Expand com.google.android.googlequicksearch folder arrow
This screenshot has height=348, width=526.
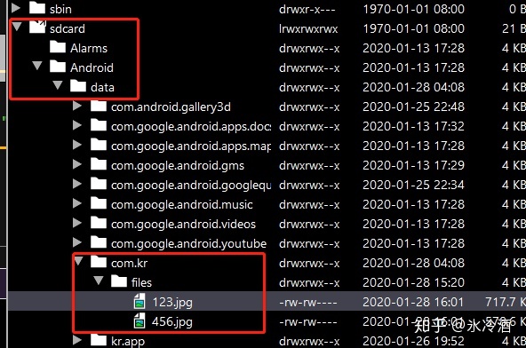[77, 184]
